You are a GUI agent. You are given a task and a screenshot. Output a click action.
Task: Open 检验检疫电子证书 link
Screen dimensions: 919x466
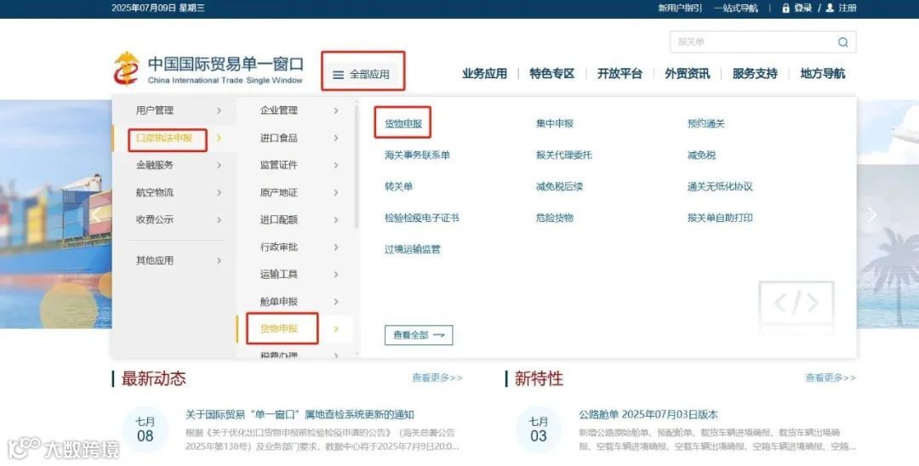pyautogui.click(x=422, y=218)
